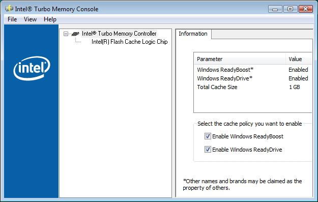Image resolution: width=318 pixels, height=202 pixels.
Task: Select Intel(R) Flash Cache Logic Chip
Action: [x=130, y=42]
